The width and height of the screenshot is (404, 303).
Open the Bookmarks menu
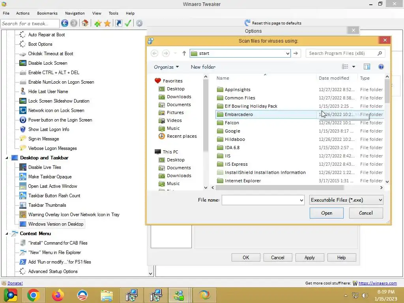coord(47,13)
